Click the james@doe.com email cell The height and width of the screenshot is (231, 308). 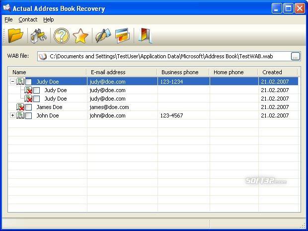click(x=109, y=107)
